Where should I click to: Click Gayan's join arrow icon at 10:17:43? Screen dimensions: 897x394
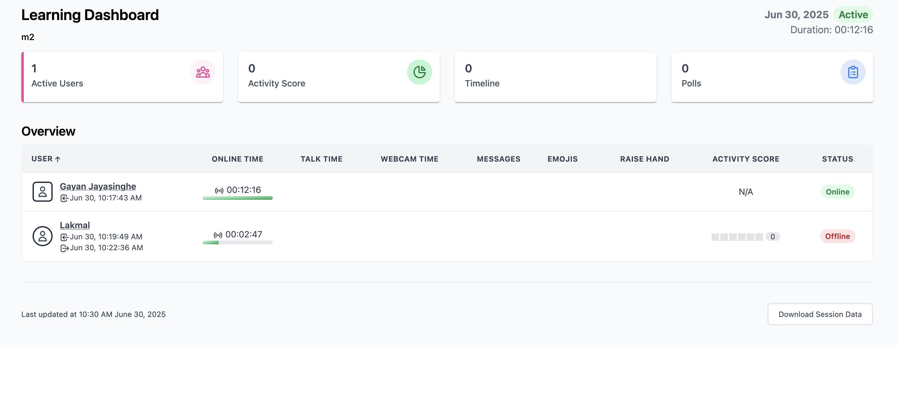[x=65, y=198]
